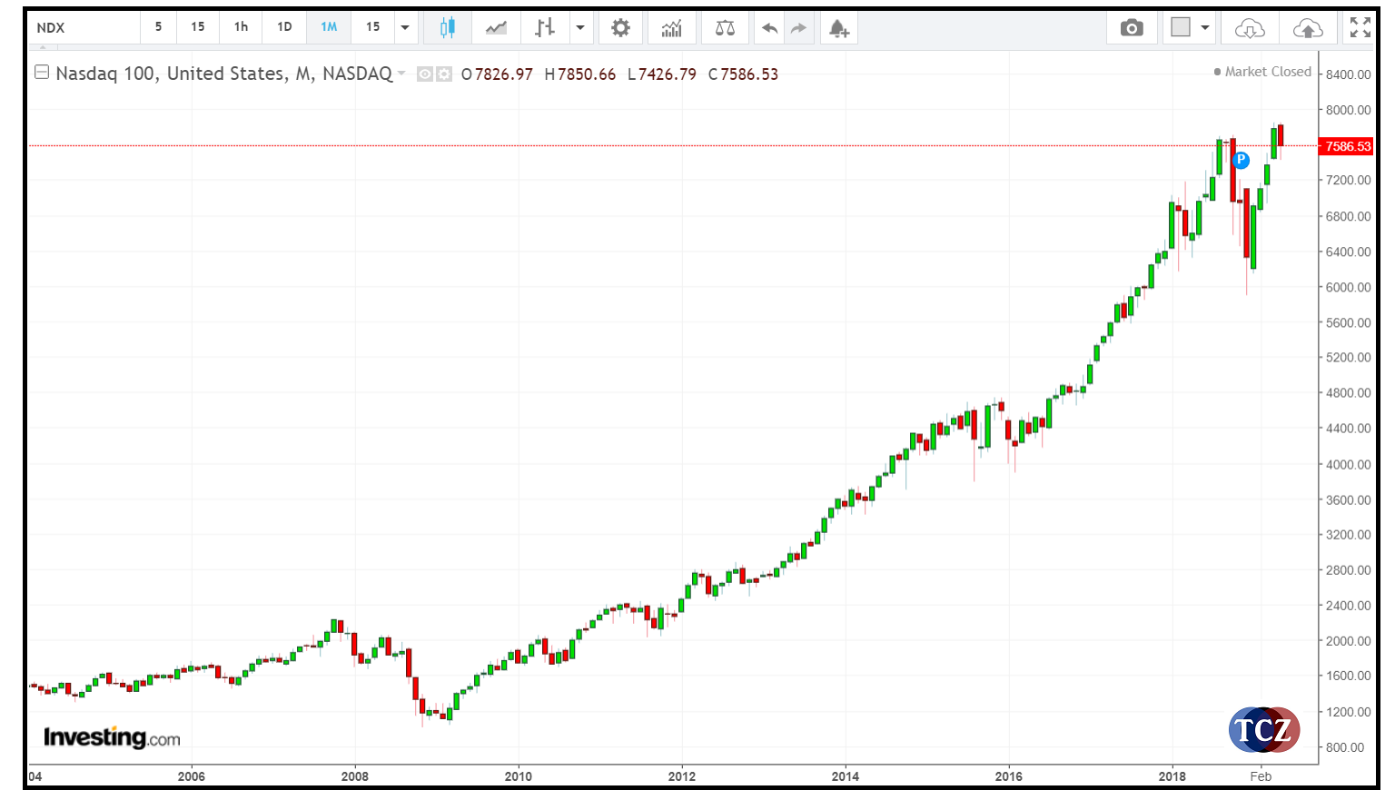1395x810 pixels.
Task: Click the compare symbols scales icon
Action: [725, 28]
